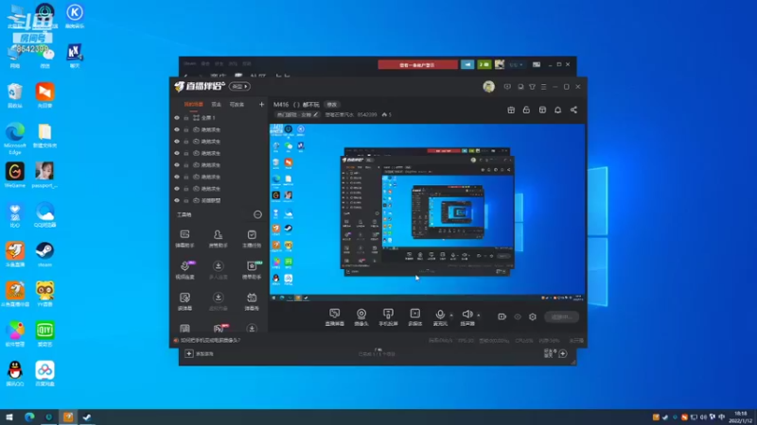The width and height of the screenshot is (757, 425).
Task: Open the 主播任务 tool
Action: 252,239
